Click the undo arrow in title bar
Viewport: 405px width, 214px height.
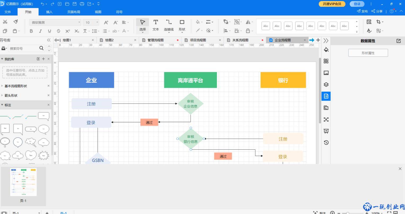pos(42,4)
